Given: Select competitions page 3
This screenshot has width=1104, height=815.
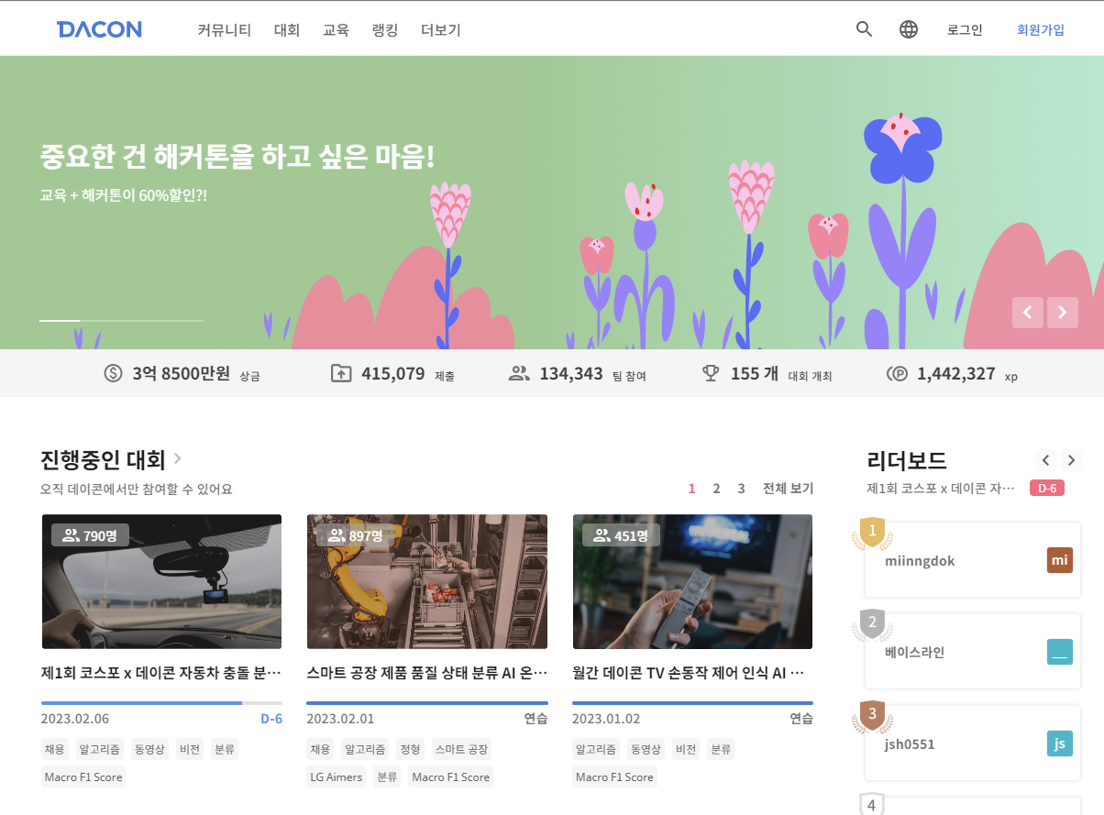Looking at the screenshot, I should coord(741,489).
